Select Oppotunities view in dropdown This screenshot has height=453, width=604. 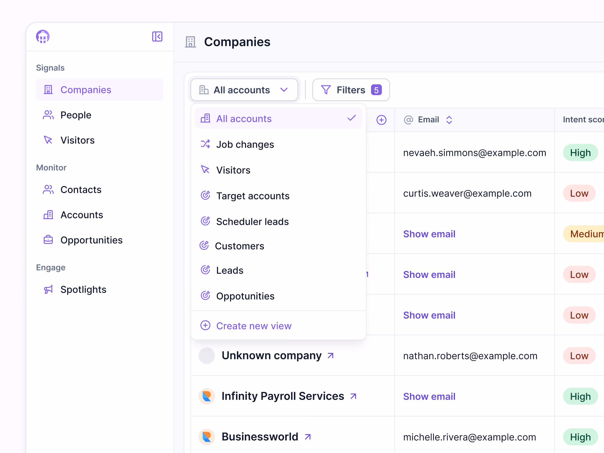point(278,296)
